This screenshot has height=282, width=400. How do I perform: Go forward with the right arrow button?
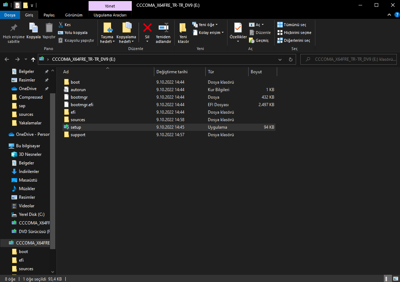tap(17, 59)
